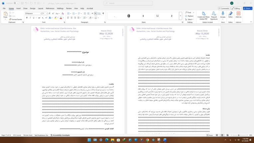Apply superscript formatting
Image resolution: width=254 pixels, height=143 pixels.
click(x=46, y=18)
